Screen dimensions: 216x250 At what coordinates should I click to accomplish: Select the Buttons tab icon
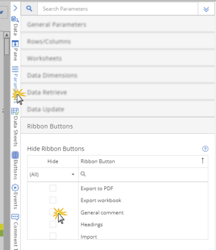click(15, 155)
